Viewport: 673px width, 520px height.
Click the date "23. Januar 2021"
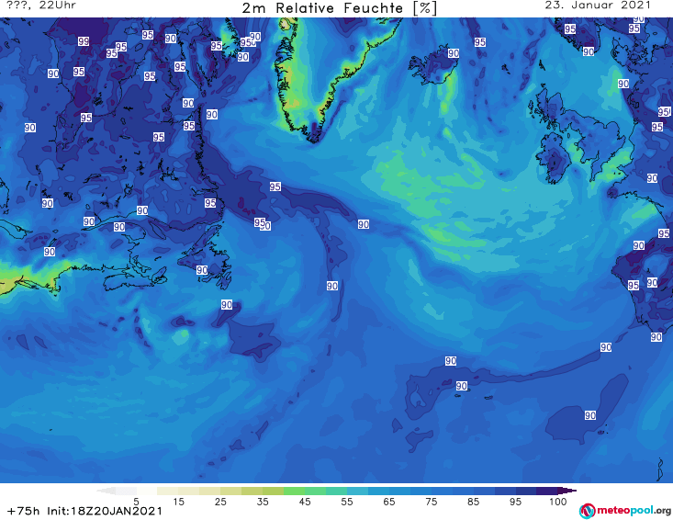coord(598,6)
